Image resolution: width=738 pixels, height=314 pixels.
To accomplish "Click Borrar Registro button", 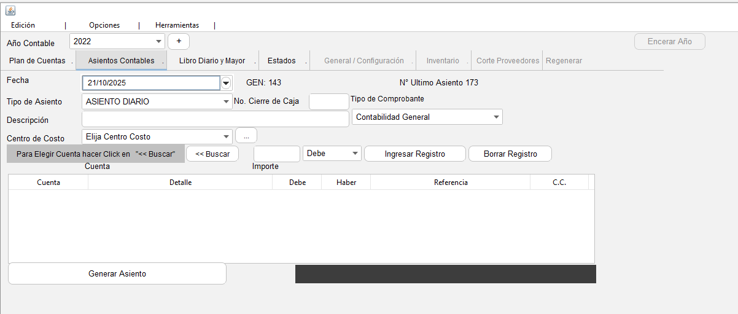I will coord(510,154).
